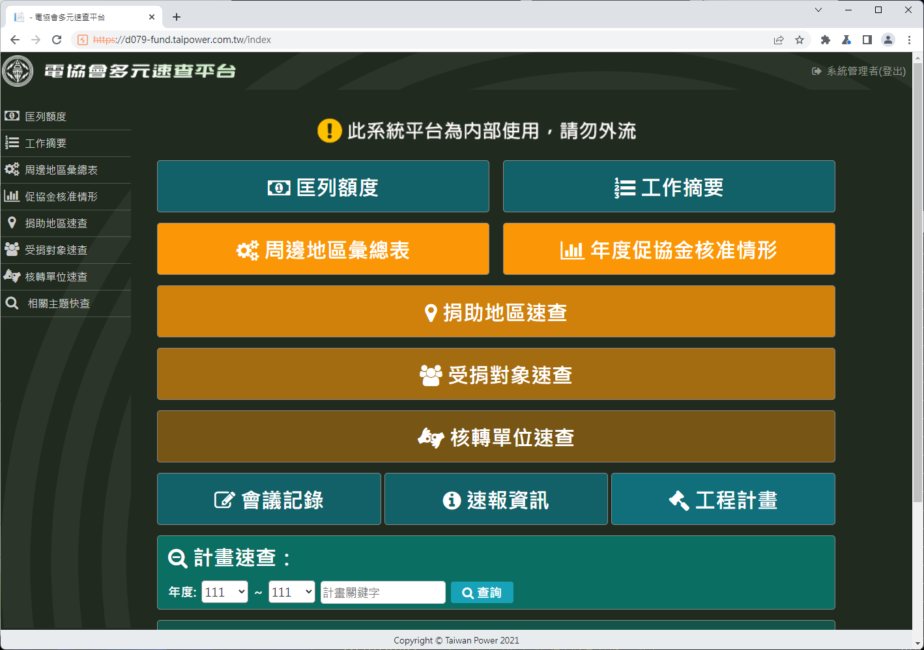The width and height of the screenshot is (924, 650).
Task: Focus the 計畫關鍵字 keyword input field
Action: (x=383, y=592)
